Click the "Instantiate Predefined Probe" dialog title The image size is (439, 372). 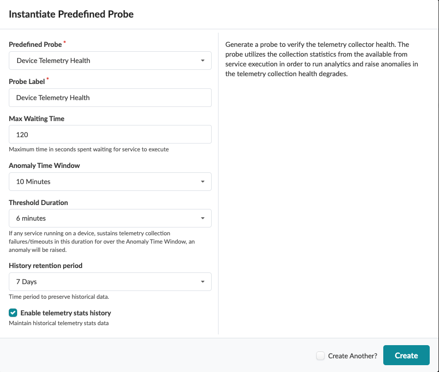point(71,14)
